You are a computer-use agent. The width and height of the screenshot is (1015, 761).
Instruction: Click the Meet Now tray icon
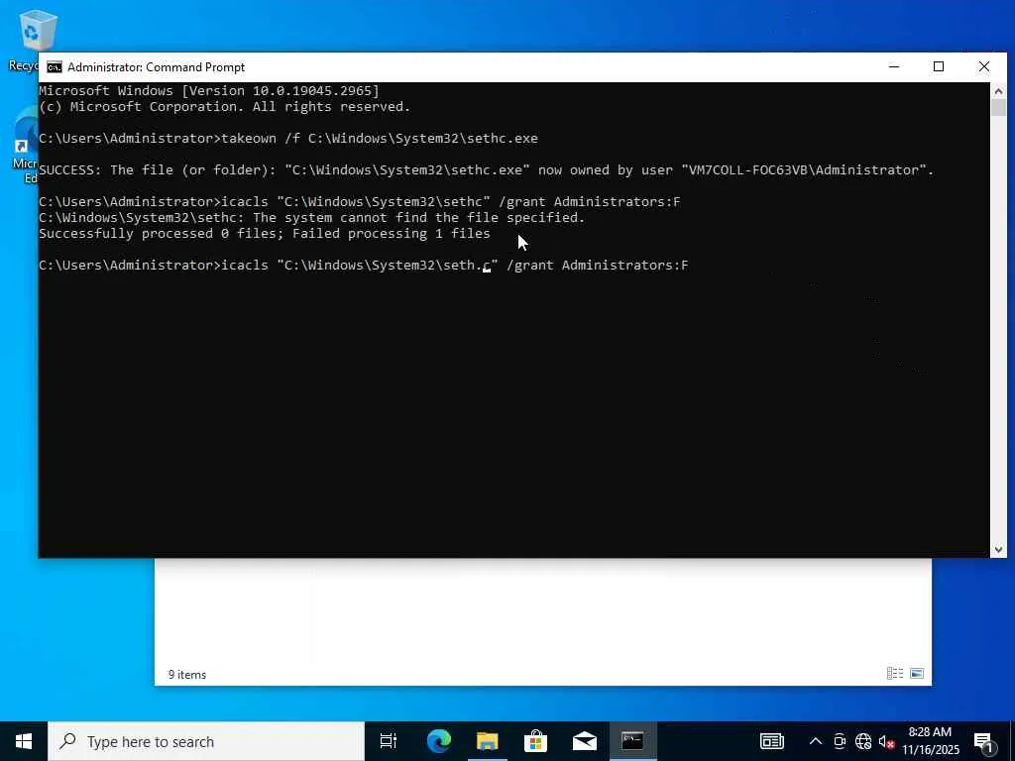tap(840, 741)
